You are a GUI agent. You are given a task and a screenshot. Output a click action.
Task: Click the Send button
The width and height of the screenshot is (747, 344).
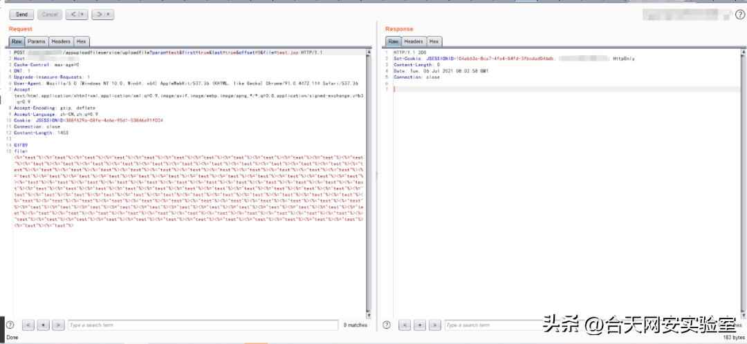(21, 14)
